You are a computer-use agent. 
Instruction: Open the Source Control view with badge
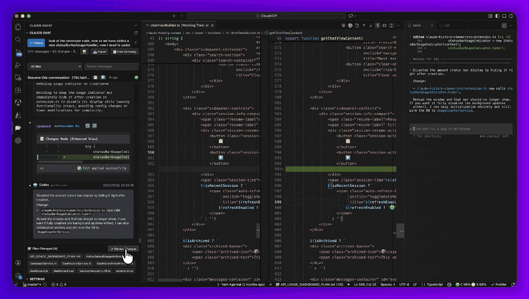click(19, 52)
